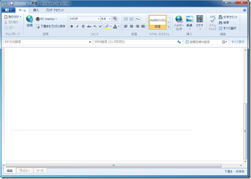
Task: Expand the font size dropdown
Action: click(109, 19)
